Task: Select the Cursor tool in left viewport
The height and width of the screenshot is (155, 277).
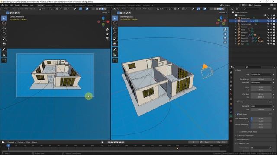Action: click(4, 23)
